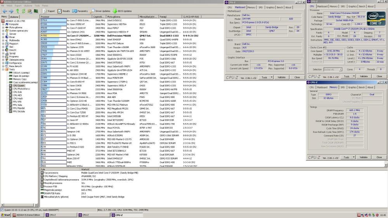Click the CL-RCD-RP-RAS column header
This screenshot has height=218, width=388.
[191, 17]
